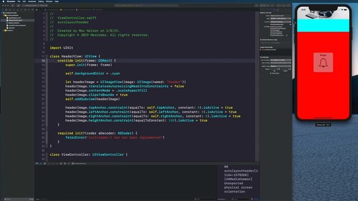
Task: Click the last jump bar breadcrumb segment
Action: point(98,10)
